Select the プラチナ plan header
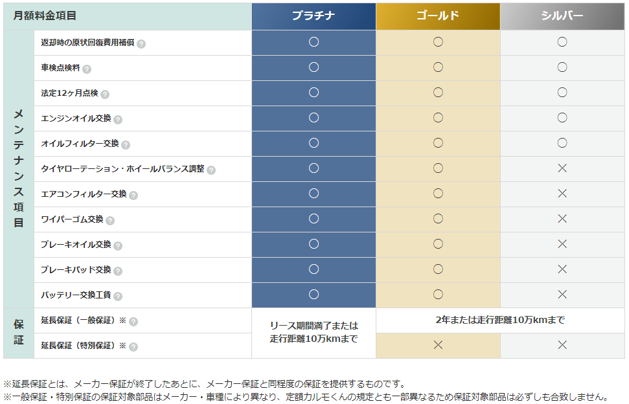Viewport: 629px width, 404px height. (314, 16)
